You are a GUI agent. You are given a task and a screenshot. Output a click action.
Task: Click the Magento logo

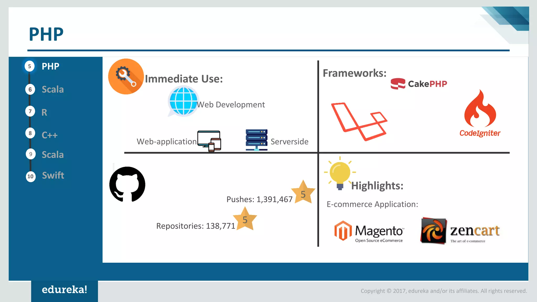tap(369, 231)
